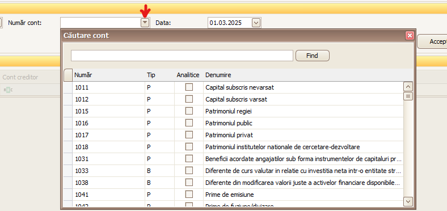The image size is (447, 211).
Task: Select account number 1016
Action: coord(108,123)
